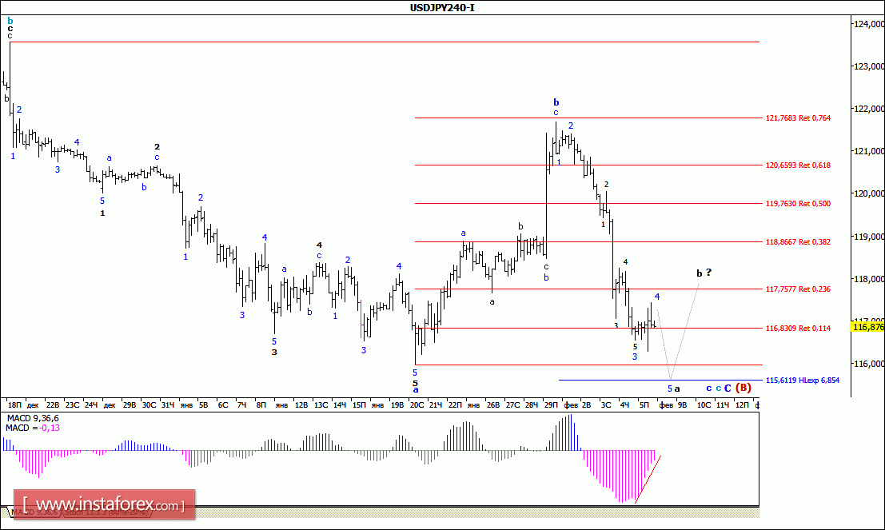Click the 12В date on time axis

coord(302,404)
